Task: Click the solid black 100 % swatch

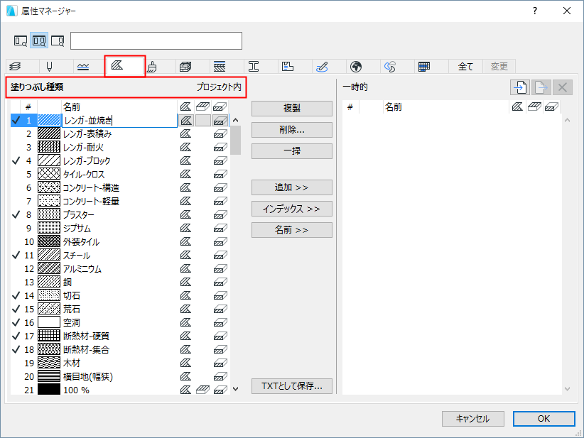Action: tap(49, 390)
